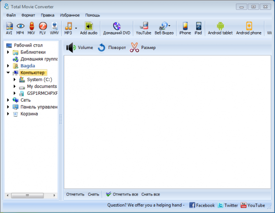Expand the Bagda user folder node
Image resolution: width=275 pixels, height=213 pixels.
(8, 66)
